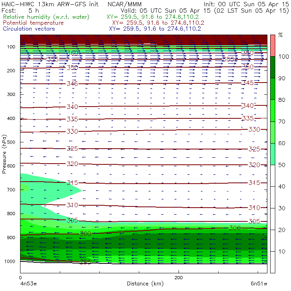The image size is (291, 291).
Task: Click the '0' distance axis tick label
Action: (x=20, y=278)
